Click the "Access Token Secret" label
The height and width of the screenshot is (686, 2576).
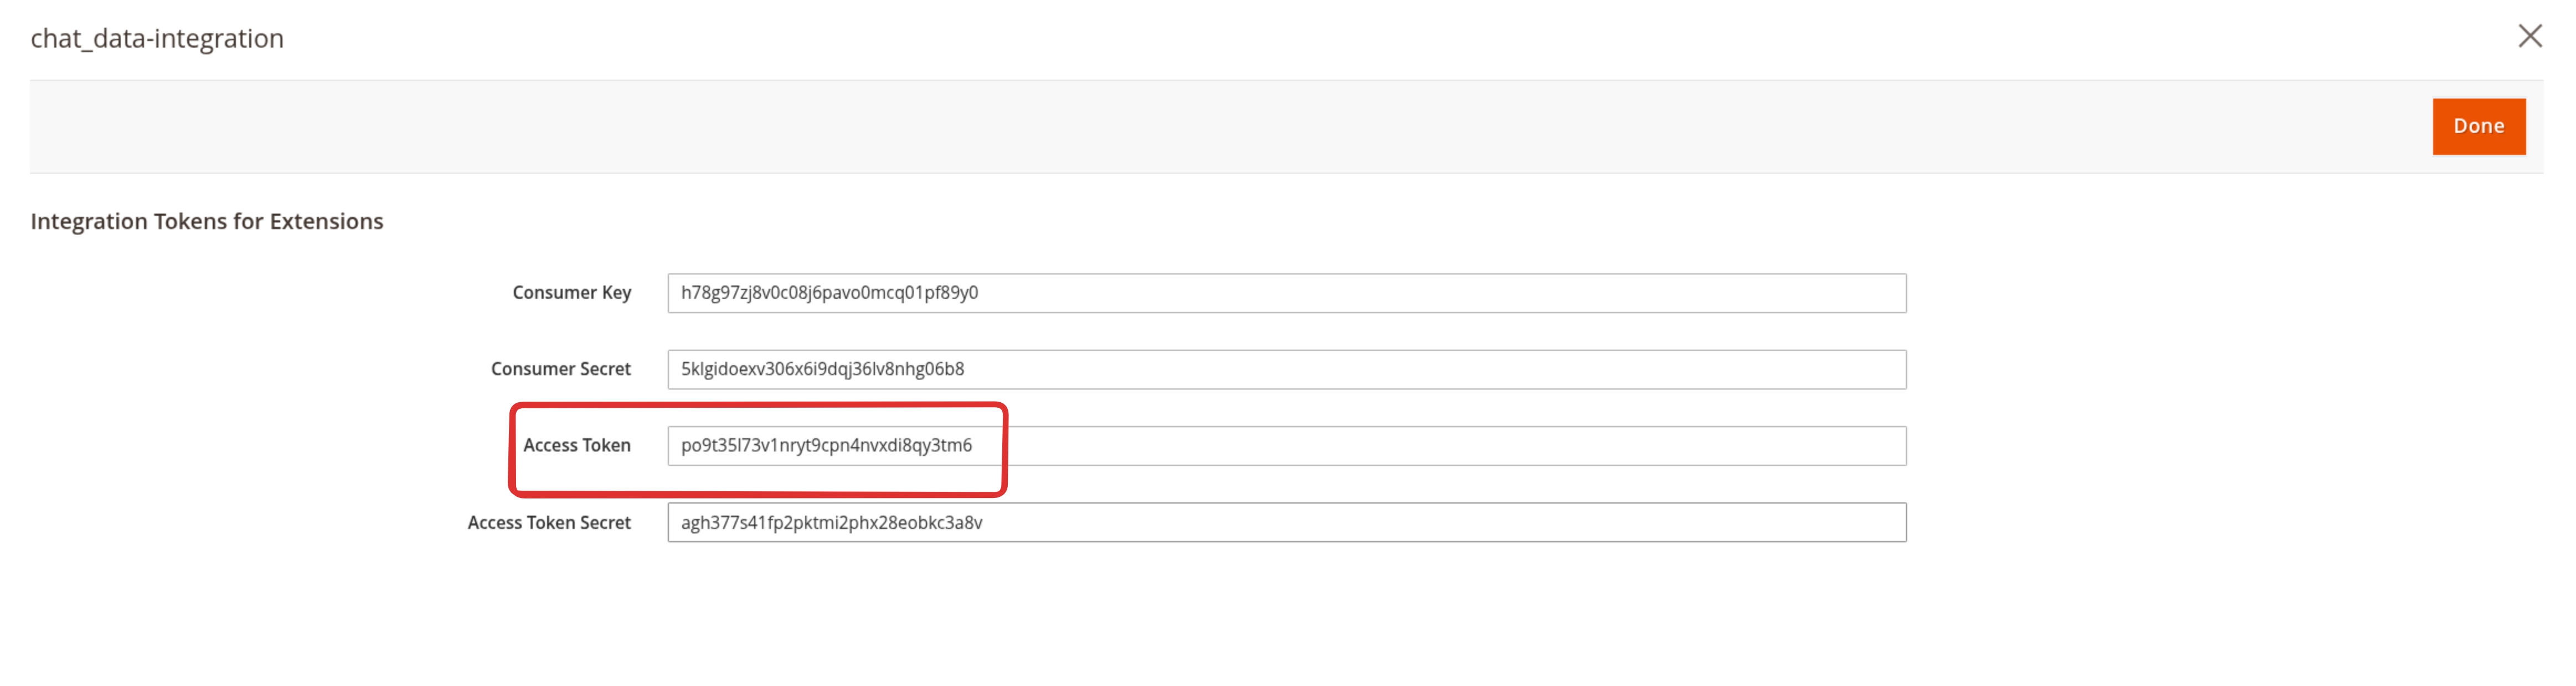[549, 523]
